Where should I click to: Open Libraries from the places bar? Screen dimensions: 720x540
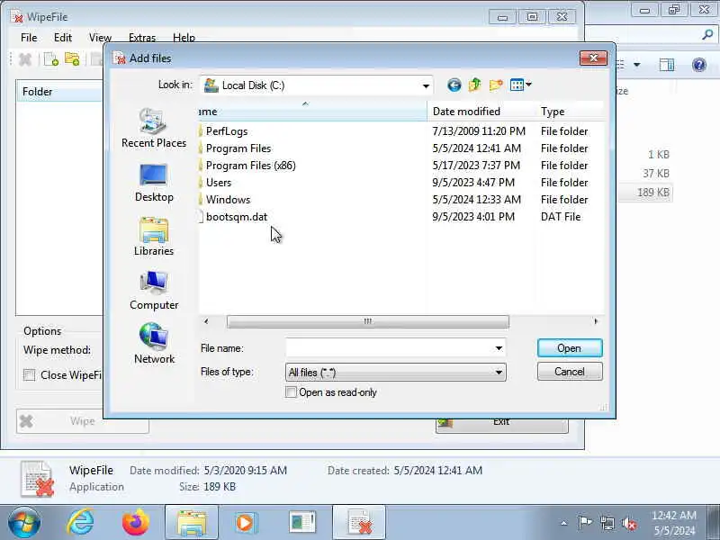coord(154,237)
